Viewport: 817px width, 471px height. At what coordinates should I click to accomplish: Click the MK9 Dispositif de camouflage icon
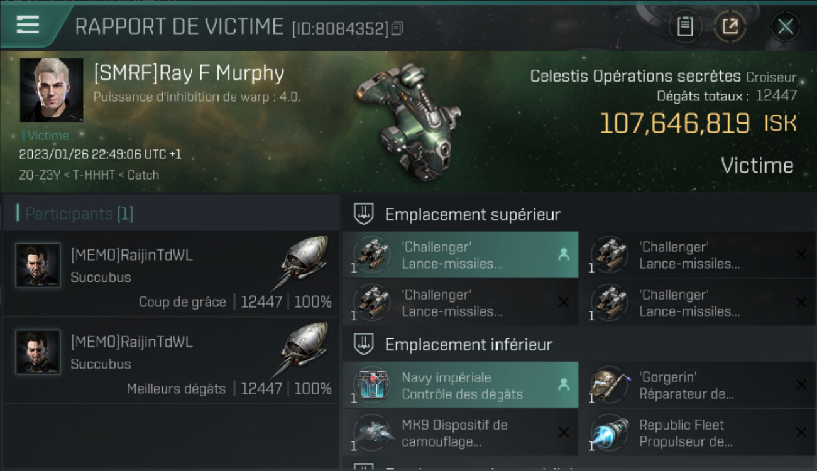372,433
